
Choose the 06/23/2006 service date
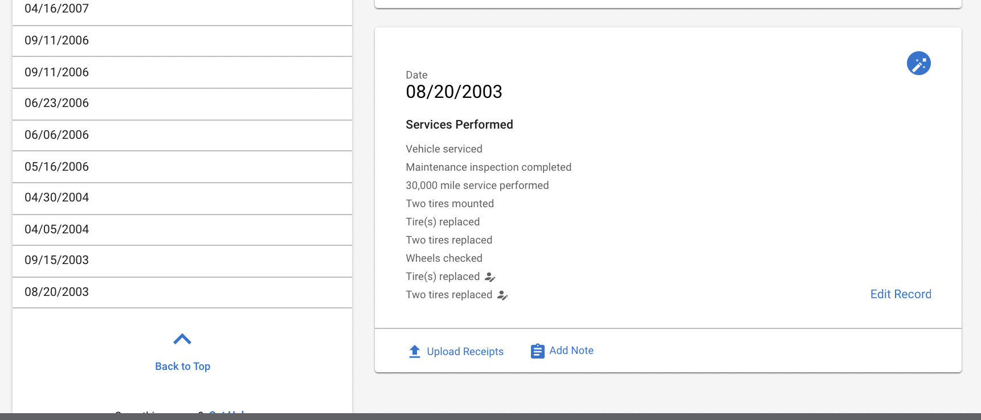pyautogui.click(x=182, y=104)
